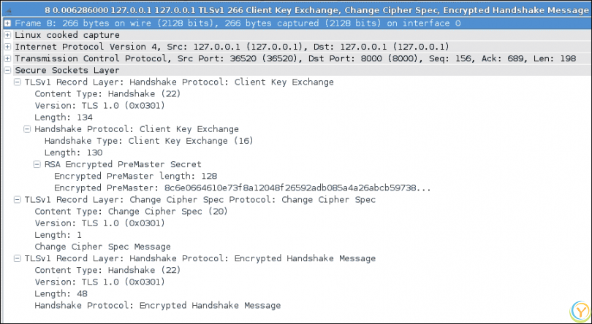This screenshot has width=592, height=324.
Task: Collapse the Change Cipher Spec record layer
Action: 18,199
